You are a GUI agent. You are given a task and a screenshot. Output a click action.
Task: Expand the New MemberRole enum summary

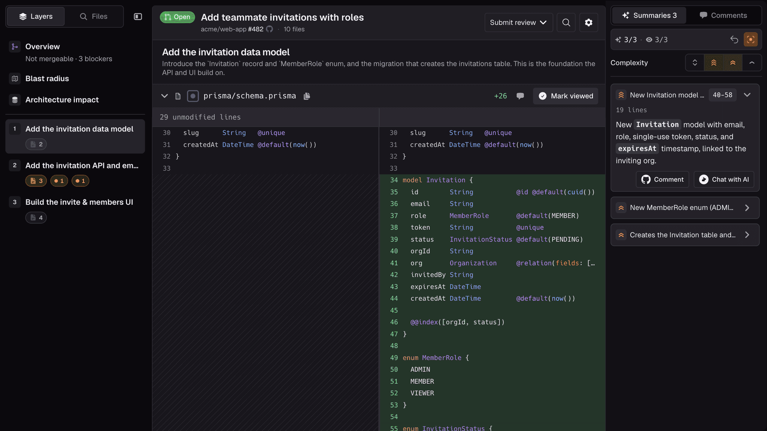(x=747, y=208)
